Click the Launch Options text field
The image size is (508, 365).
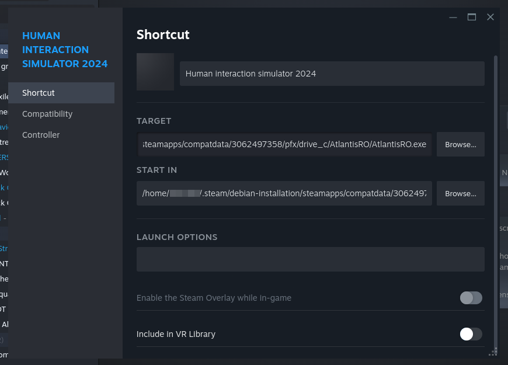(x=311, y=259)
